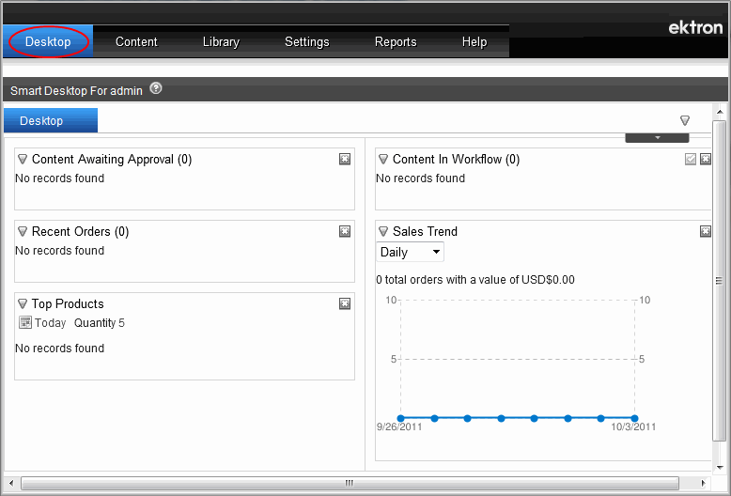Close the Sales Trend widget
This screenshot has width=731, height=496.
point(706,231)
